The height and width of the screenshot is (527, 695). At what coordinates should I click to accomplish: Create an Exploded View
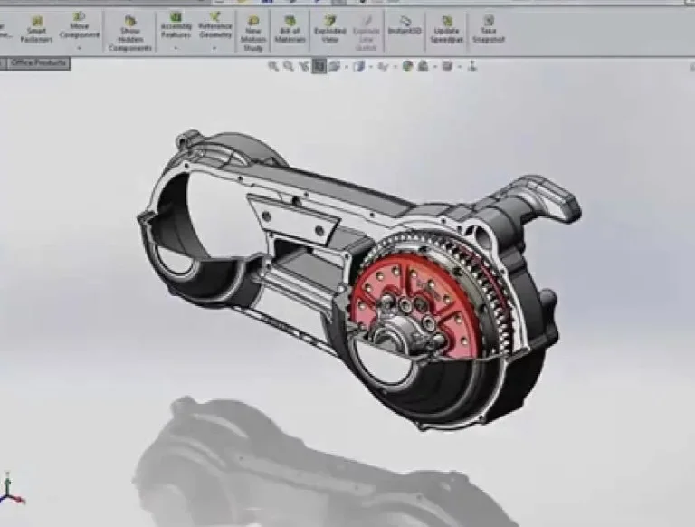[329, 29]
